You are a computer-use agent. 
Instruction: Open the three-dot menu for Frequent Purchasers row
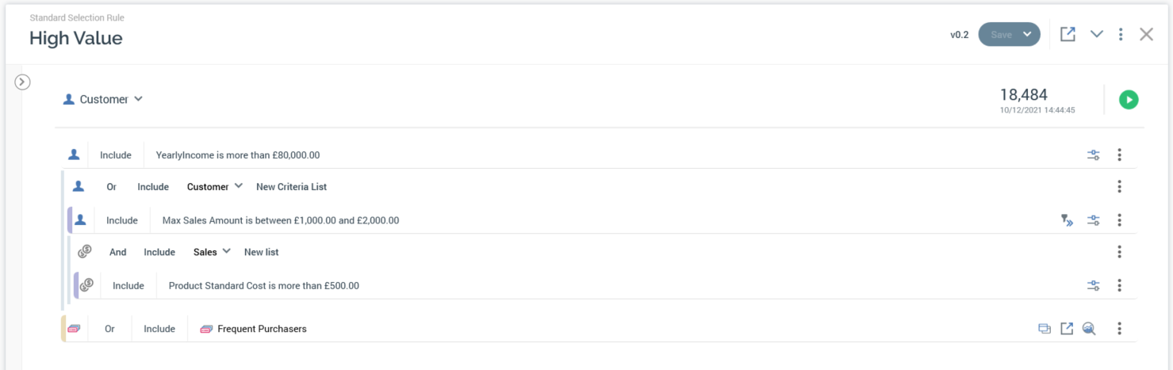tap(1119, 329)
